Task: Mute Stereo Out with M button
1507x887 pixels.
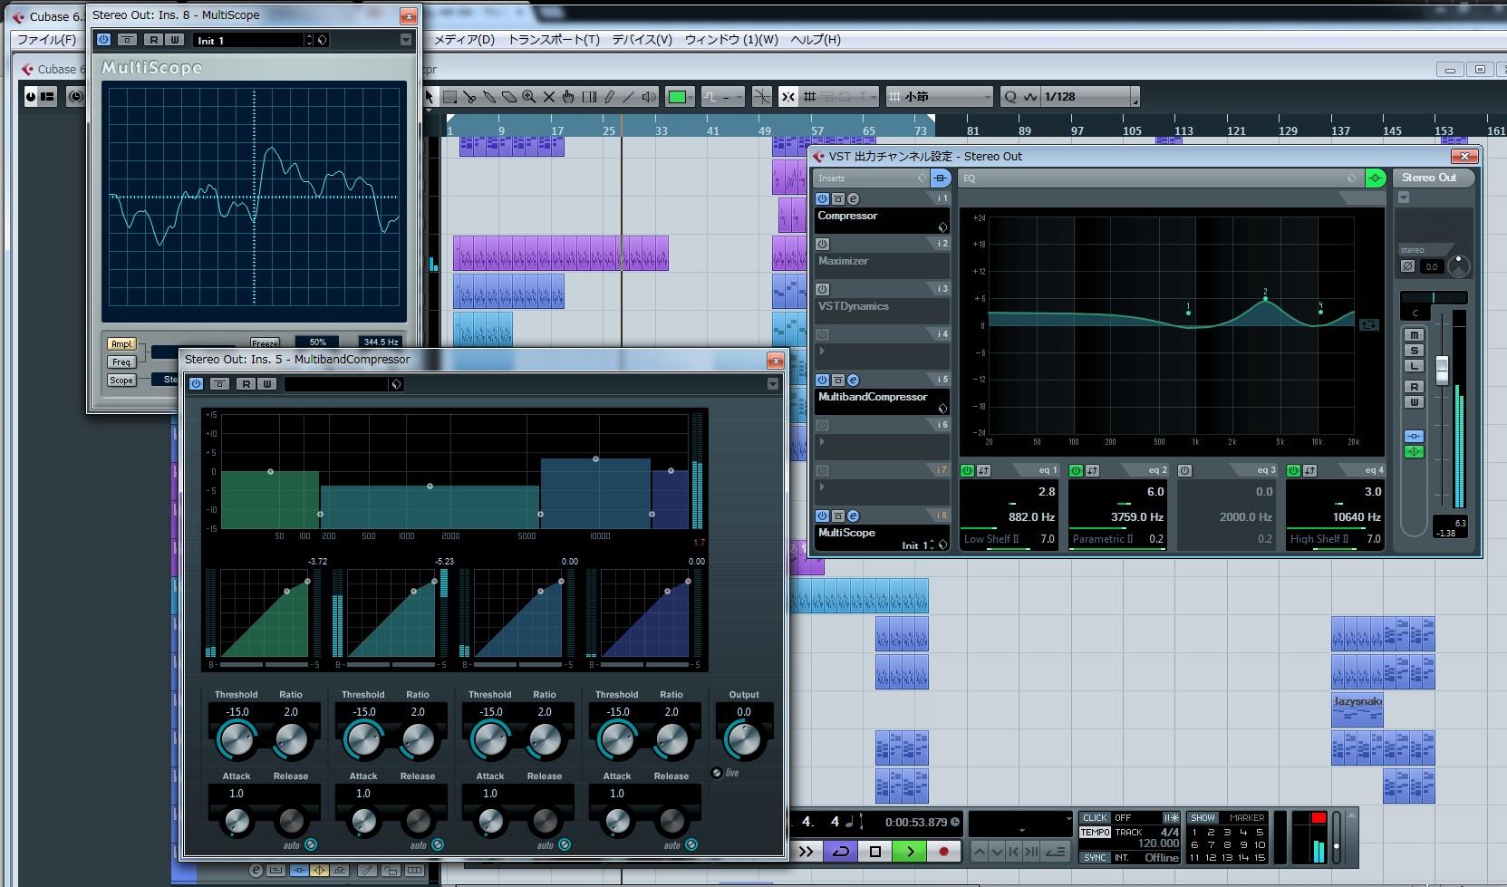Action: 1414,335
